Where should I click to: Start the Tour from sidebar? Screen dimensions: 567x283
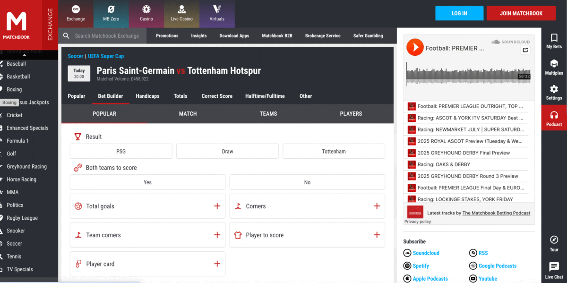(554, 244)
